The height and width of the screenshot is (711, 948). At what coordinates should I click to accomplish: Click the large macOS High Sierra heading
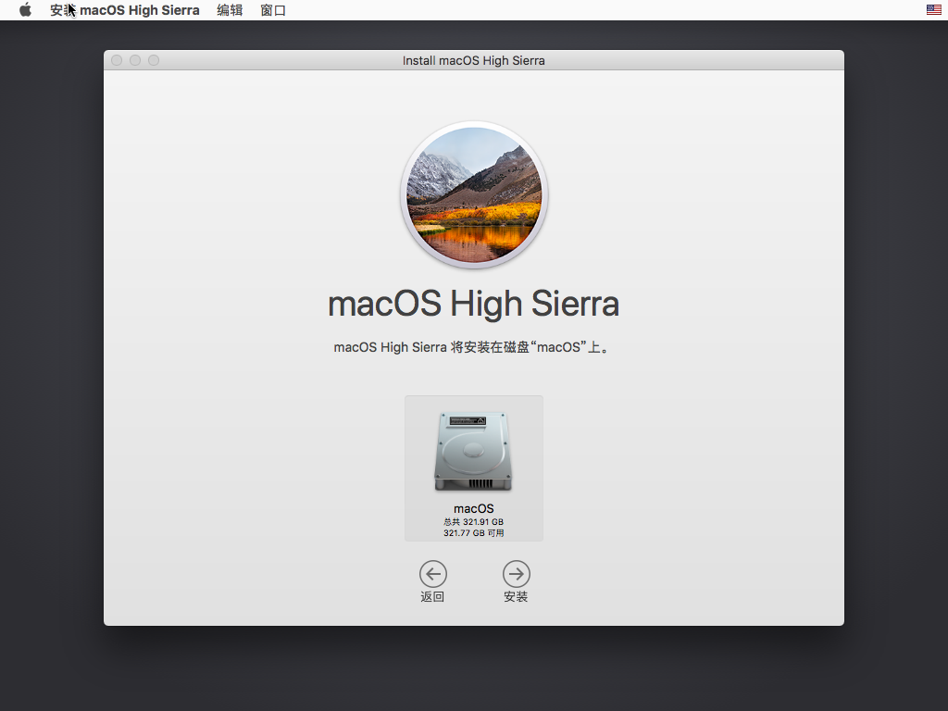(473, 304)
